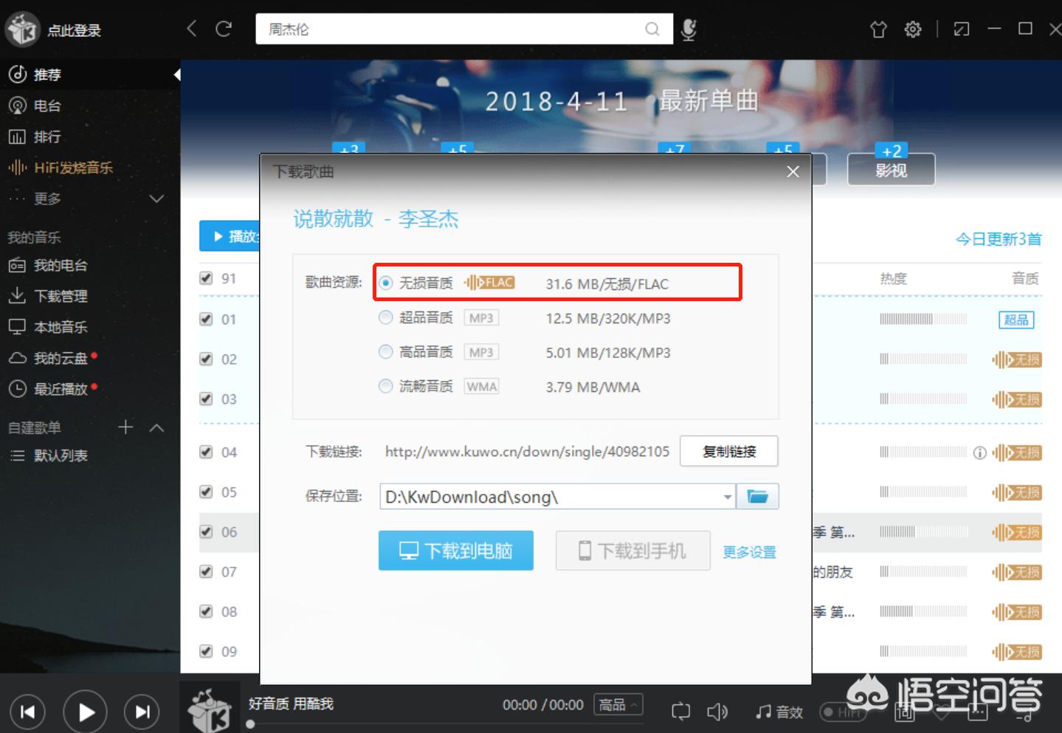Select 流畅音质 WMA option
The image size is (1062, 733).
(385, 386)
